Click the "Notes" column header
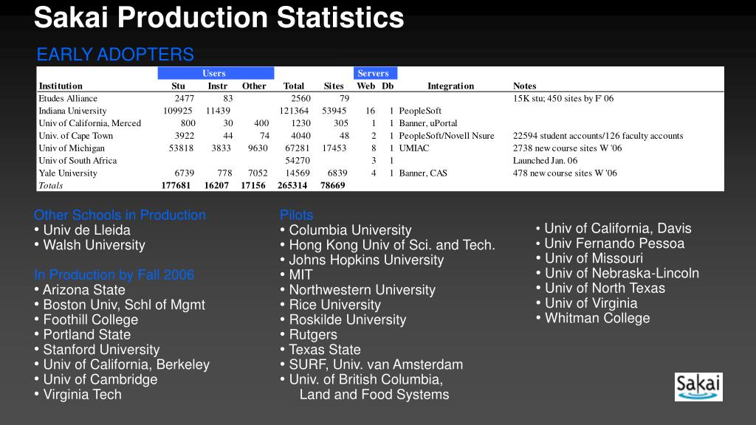Screen dimensions: 756x425 click(x=525, y=86)
